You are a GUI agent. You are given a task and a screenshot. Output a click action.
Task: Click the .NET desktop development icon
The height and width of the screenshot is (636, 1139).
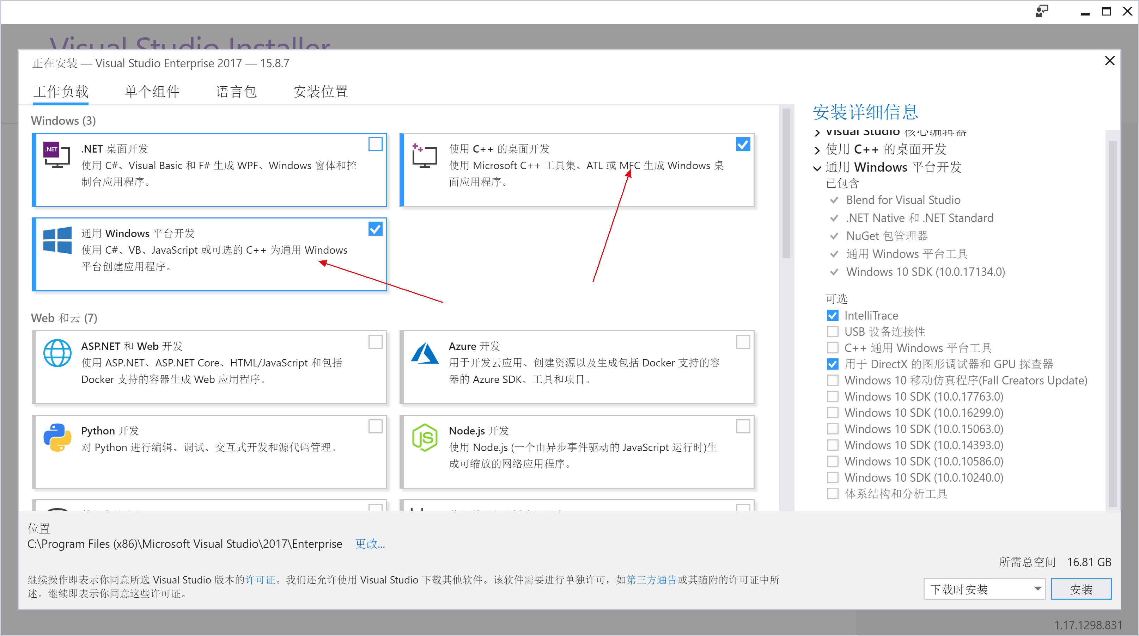pyautogui.click(x=56, y=155)
